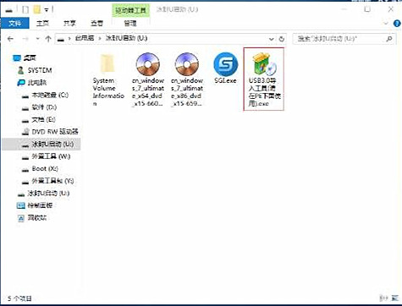Screen dimensions: 402x306
Task: Click the 驱动器工具 (Drive Tools) contextual tab
Action: point(130,10)
